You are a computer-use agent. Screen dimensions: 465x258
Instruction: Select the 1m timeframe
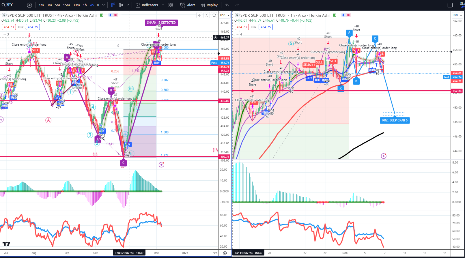coord(42,5)
